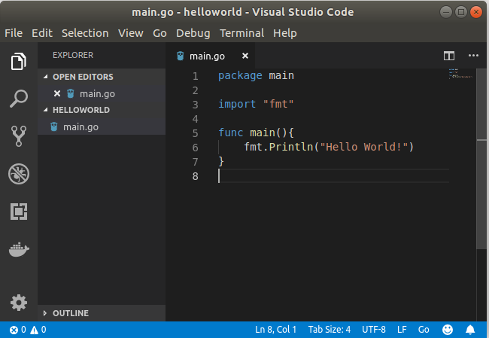Click the Go file icon in Open Editors
Viewport: 489px width, 338px height.
pos(71,93)
